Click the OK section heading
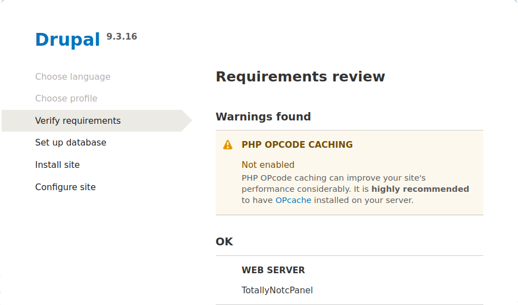The height and width of the screenshot is (305, 518). tap(224, 242)
